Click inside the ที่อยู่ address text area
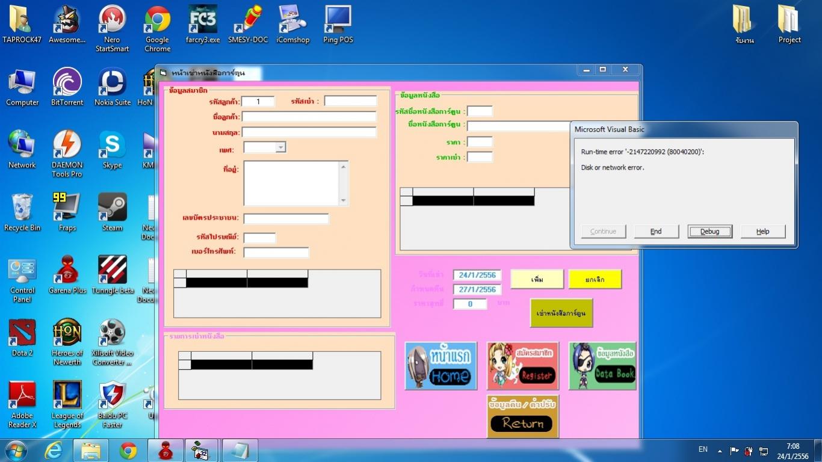822x462 pixels. tap(292, 183)
